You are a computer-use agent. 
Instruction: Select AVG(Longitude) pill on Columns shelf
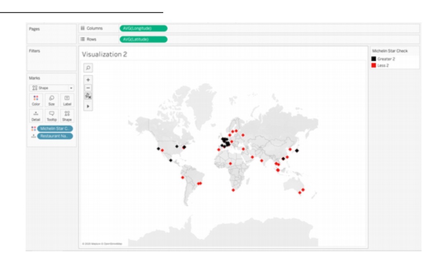point(143,28)
